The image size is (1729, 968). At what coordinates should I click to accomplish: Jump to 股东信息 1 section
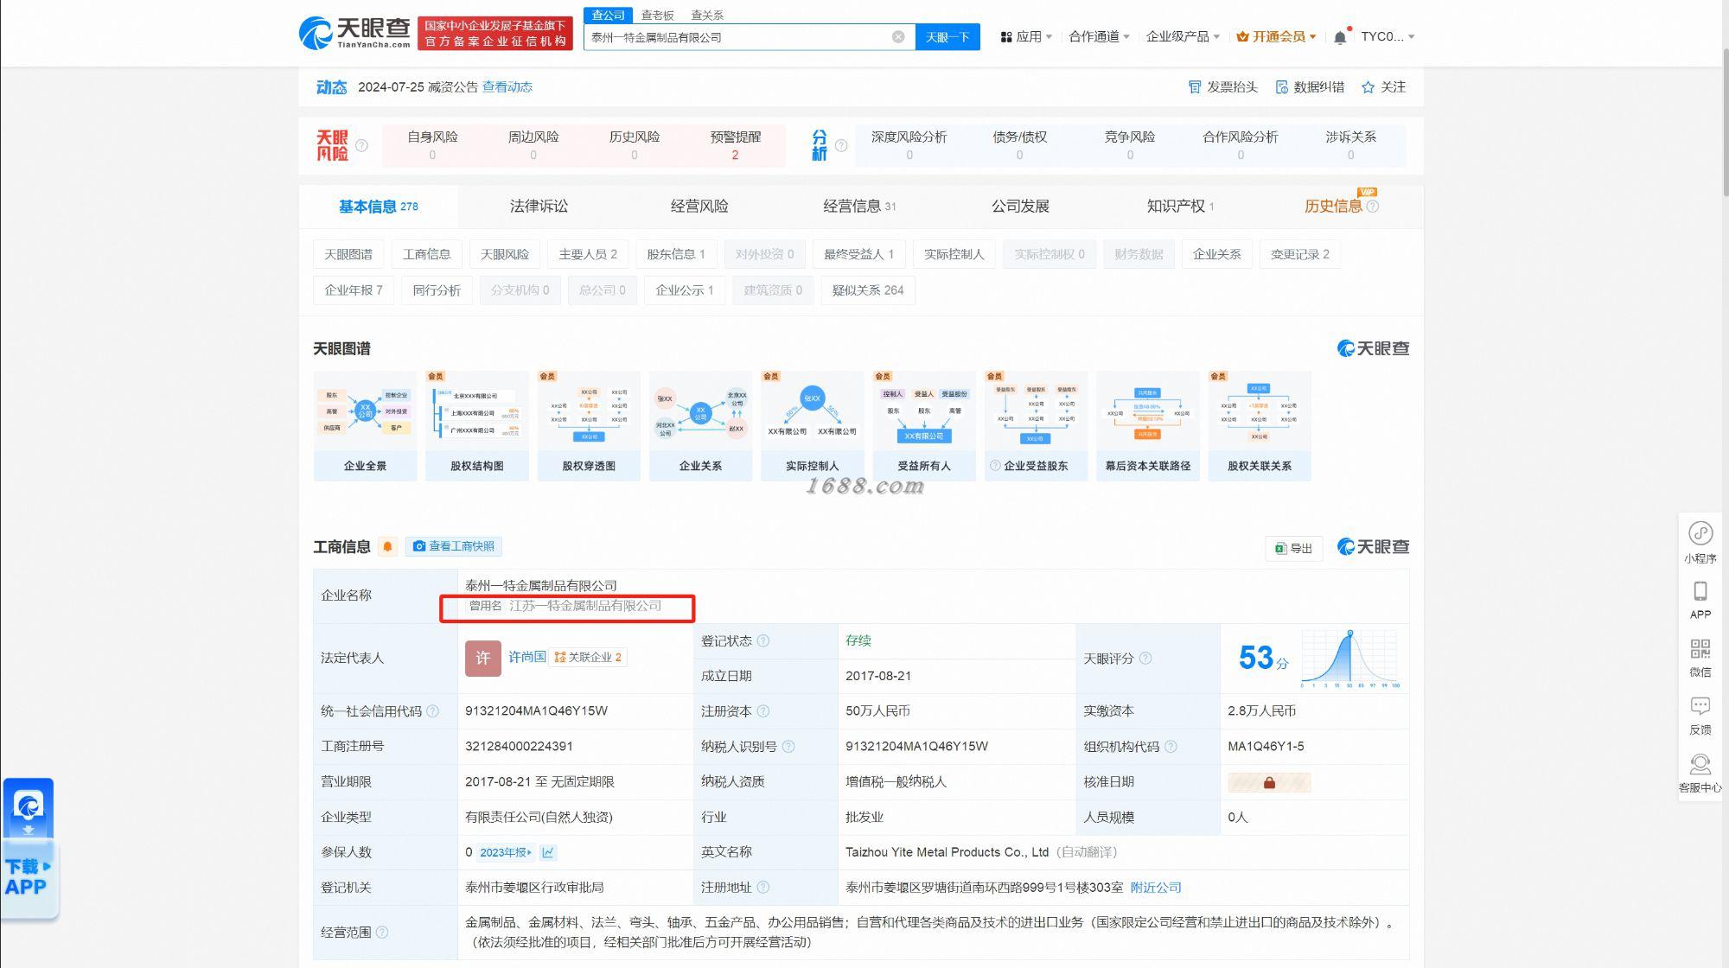pyautogui.click(x=676, y=254)
